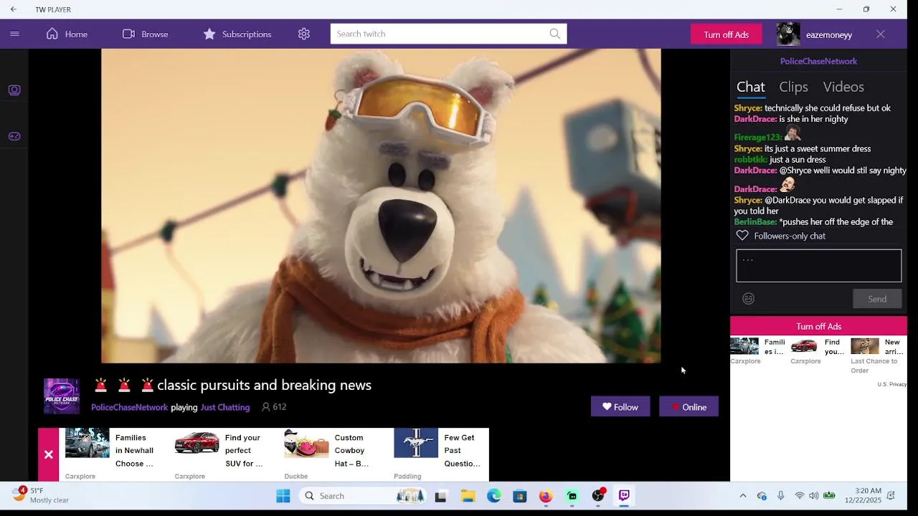Go back using the back arrow

13,9
